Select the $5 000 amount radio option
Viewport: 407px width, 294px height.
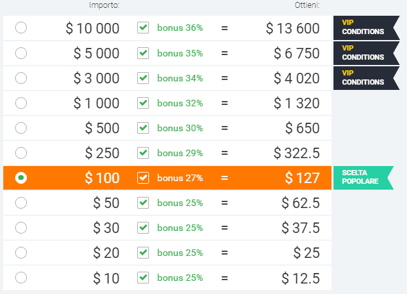point(21,53)
